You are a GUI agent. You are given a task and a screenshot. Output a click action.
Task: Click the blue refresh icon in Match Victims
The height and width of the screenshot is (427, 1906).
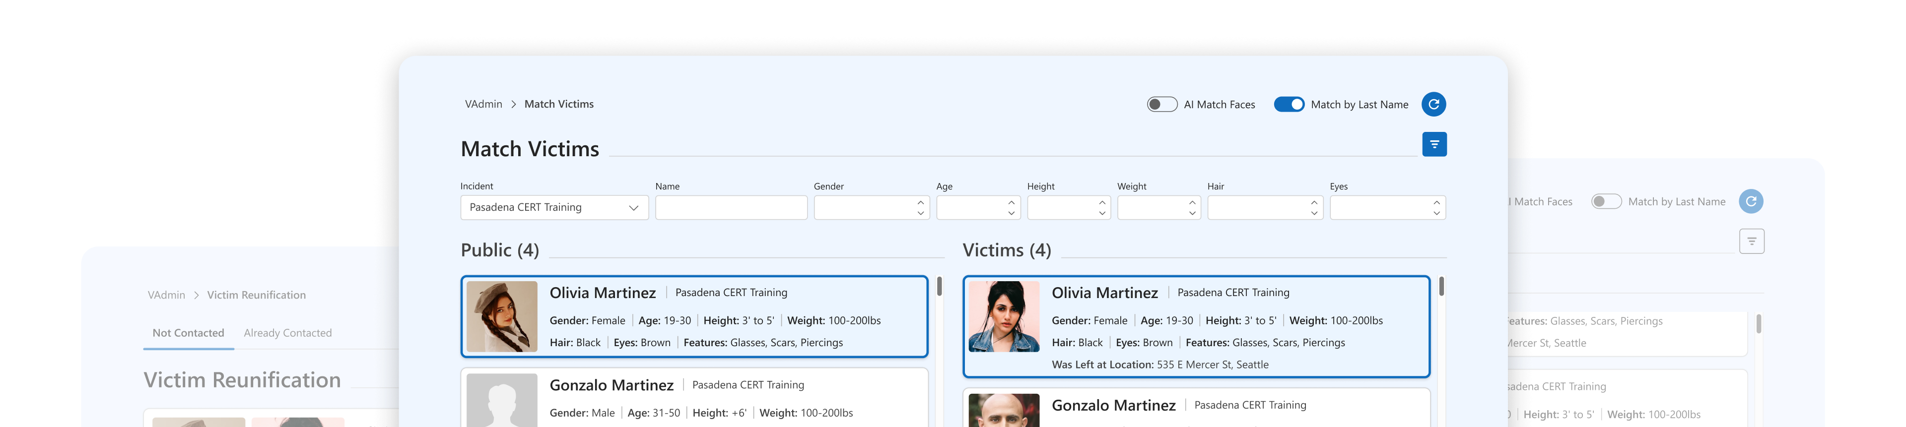[x=1433, y=104]
